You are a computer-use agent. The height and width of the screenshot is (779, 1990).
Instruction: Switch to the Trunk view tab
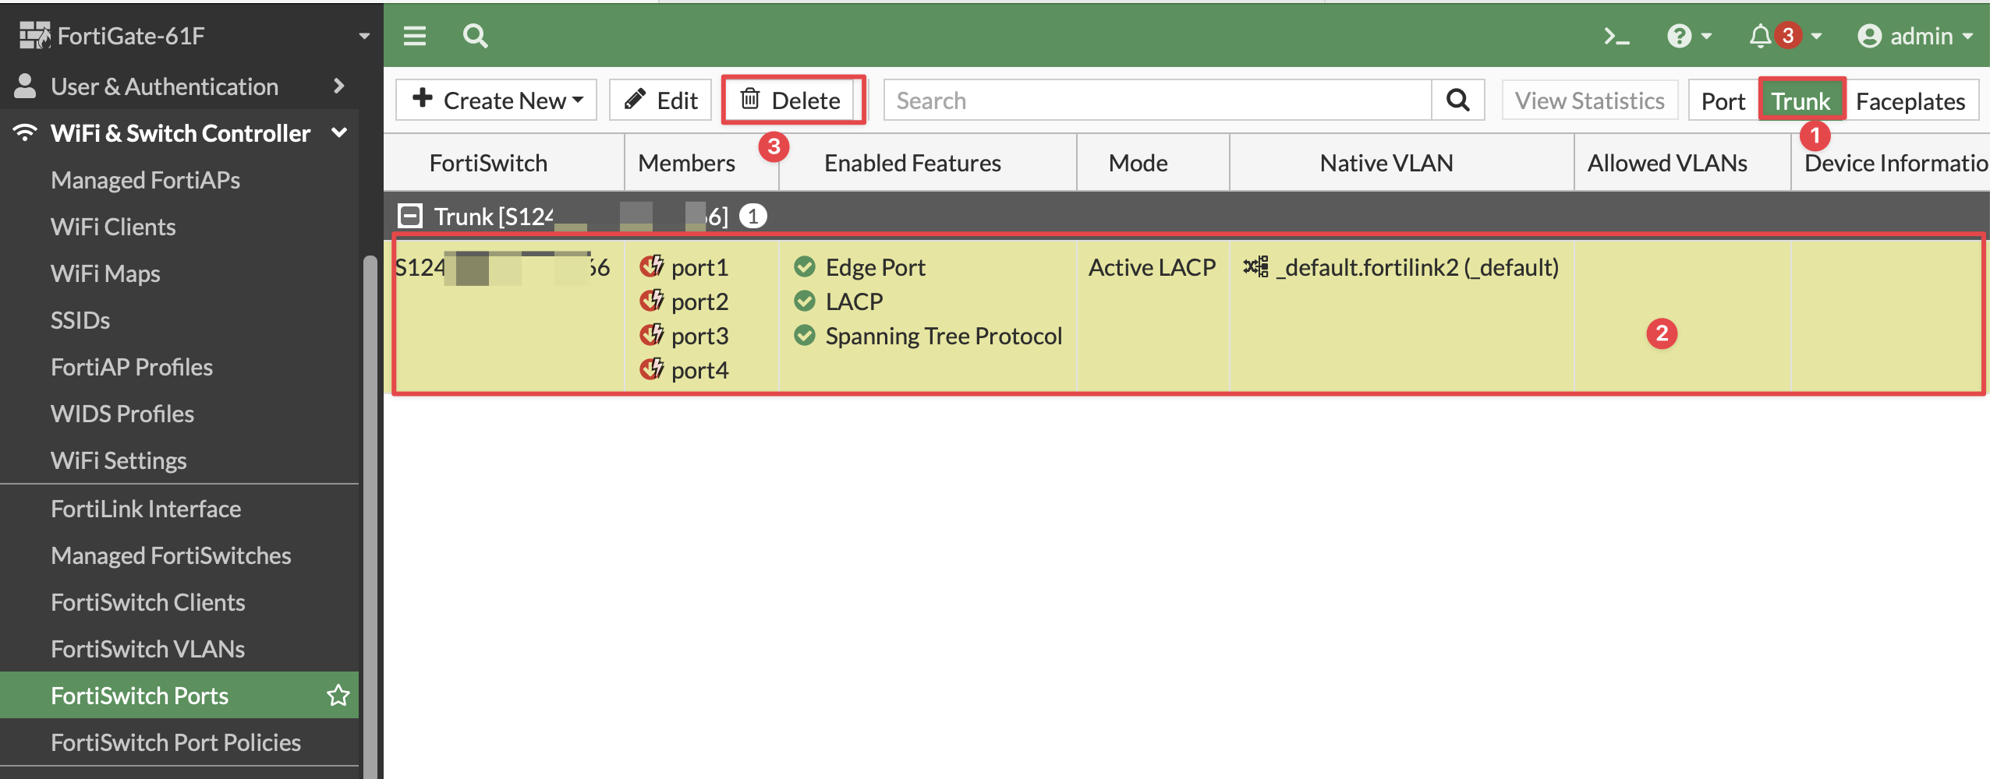coord(1801,100)
